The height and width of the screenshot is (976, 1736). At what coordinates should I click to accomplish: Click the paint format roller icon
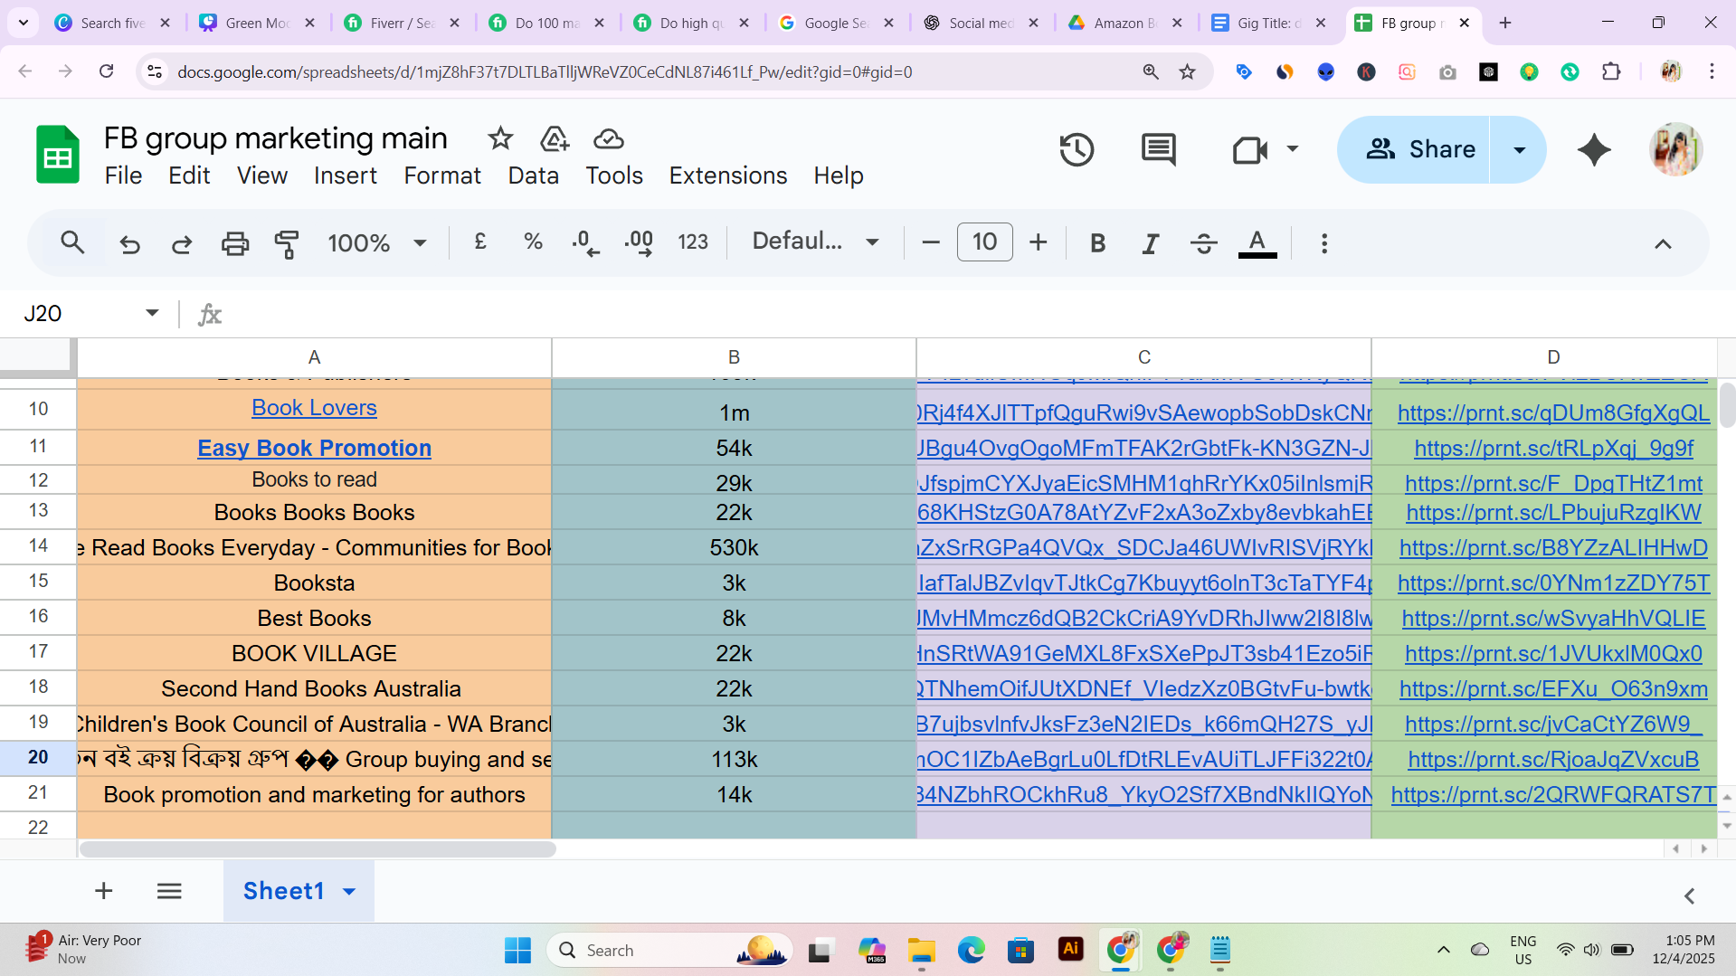click(x=287, y=243)
